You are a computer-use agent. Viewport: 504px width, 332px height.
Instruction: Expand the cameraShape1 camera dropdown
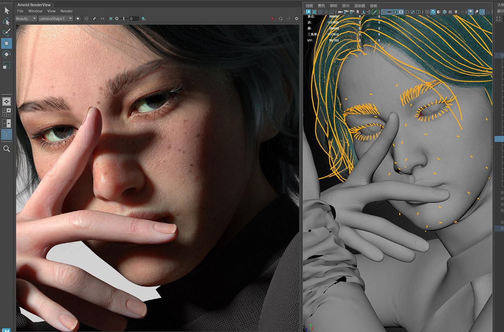click(56, 18)
